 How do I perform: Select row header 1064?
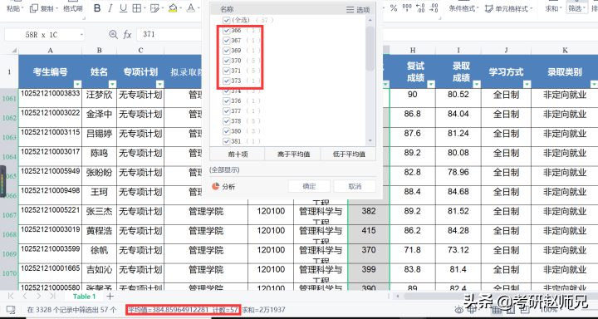[9, 157]
